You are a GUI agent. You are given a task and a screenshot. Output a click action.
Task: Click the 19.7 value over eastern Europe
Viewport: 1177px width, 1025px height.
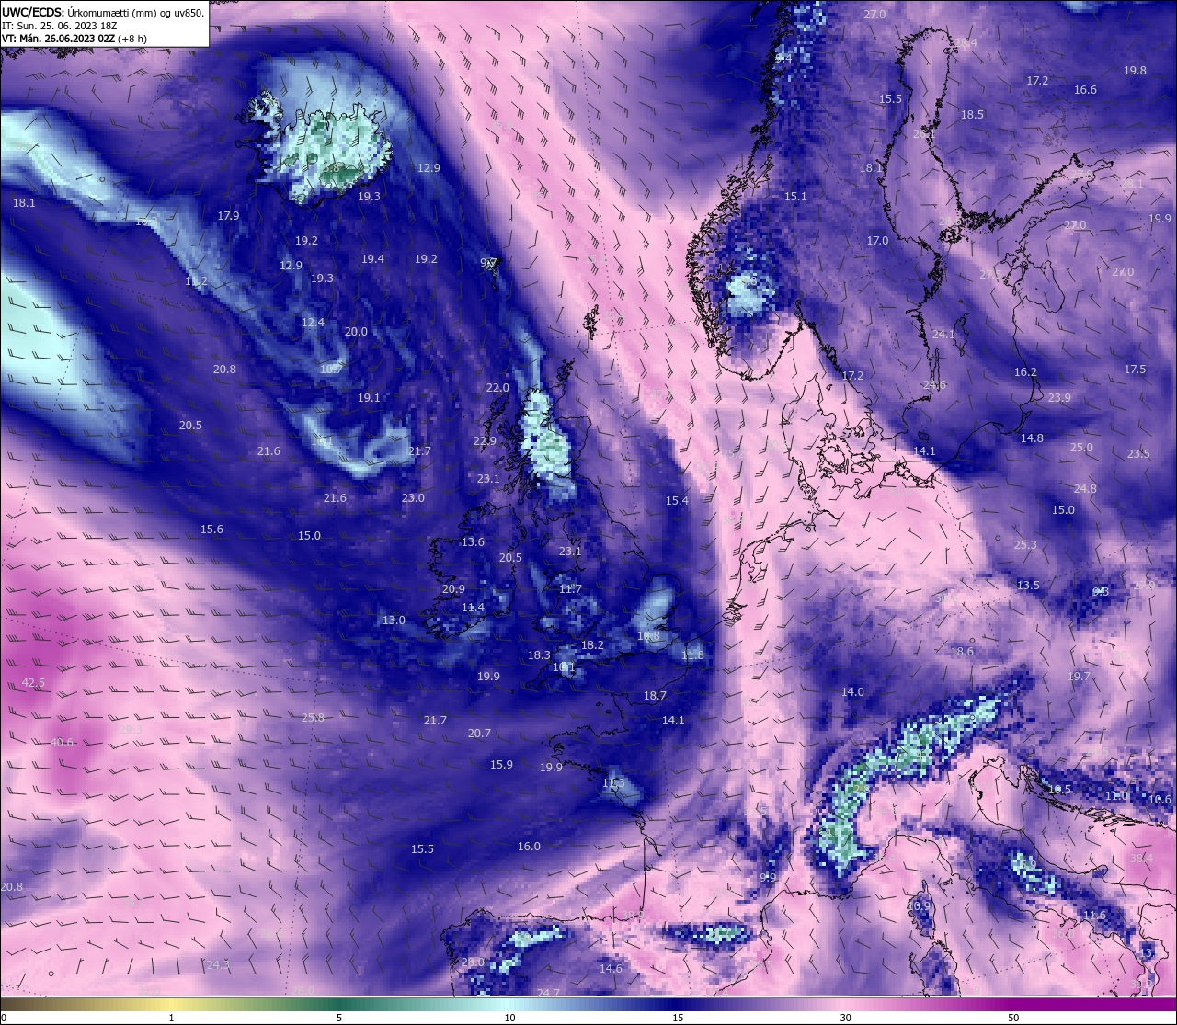coord(1079,677)
